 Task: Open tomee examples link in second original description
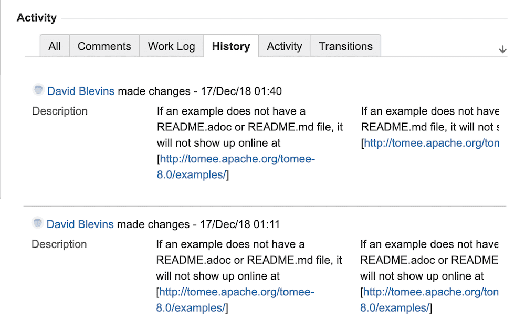[x=235, y=300]
